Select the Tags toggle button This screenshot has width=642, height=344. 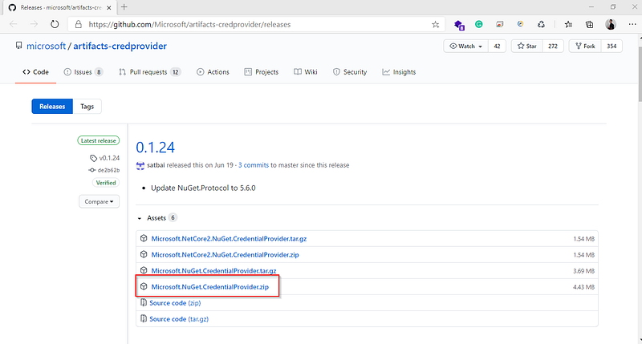tap(87, 107)
